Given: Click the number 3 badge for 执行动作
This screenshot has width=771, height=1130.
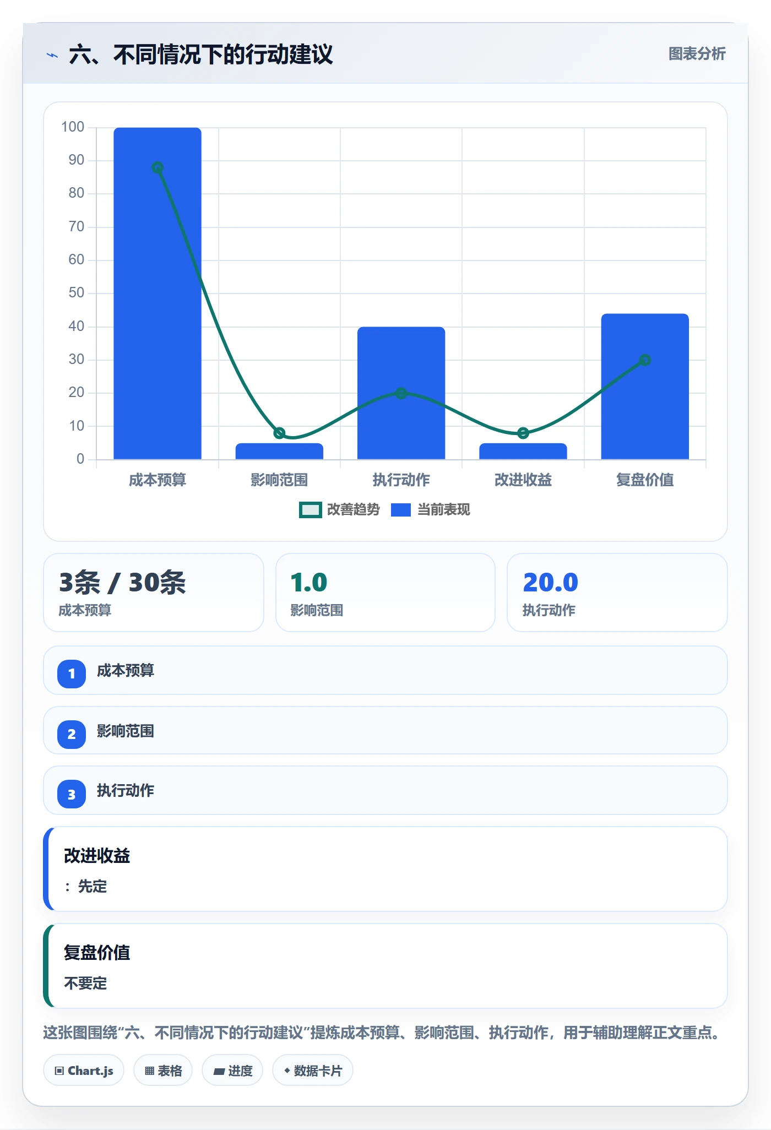Looking at the screenshot, I should [x=72, y=794].
